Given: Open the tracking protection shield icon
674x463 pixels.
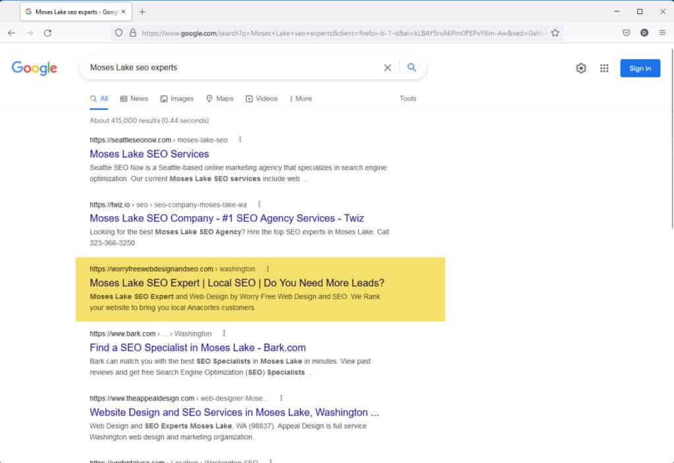Looking at the screenshot, I should click(x=118, y=33).
